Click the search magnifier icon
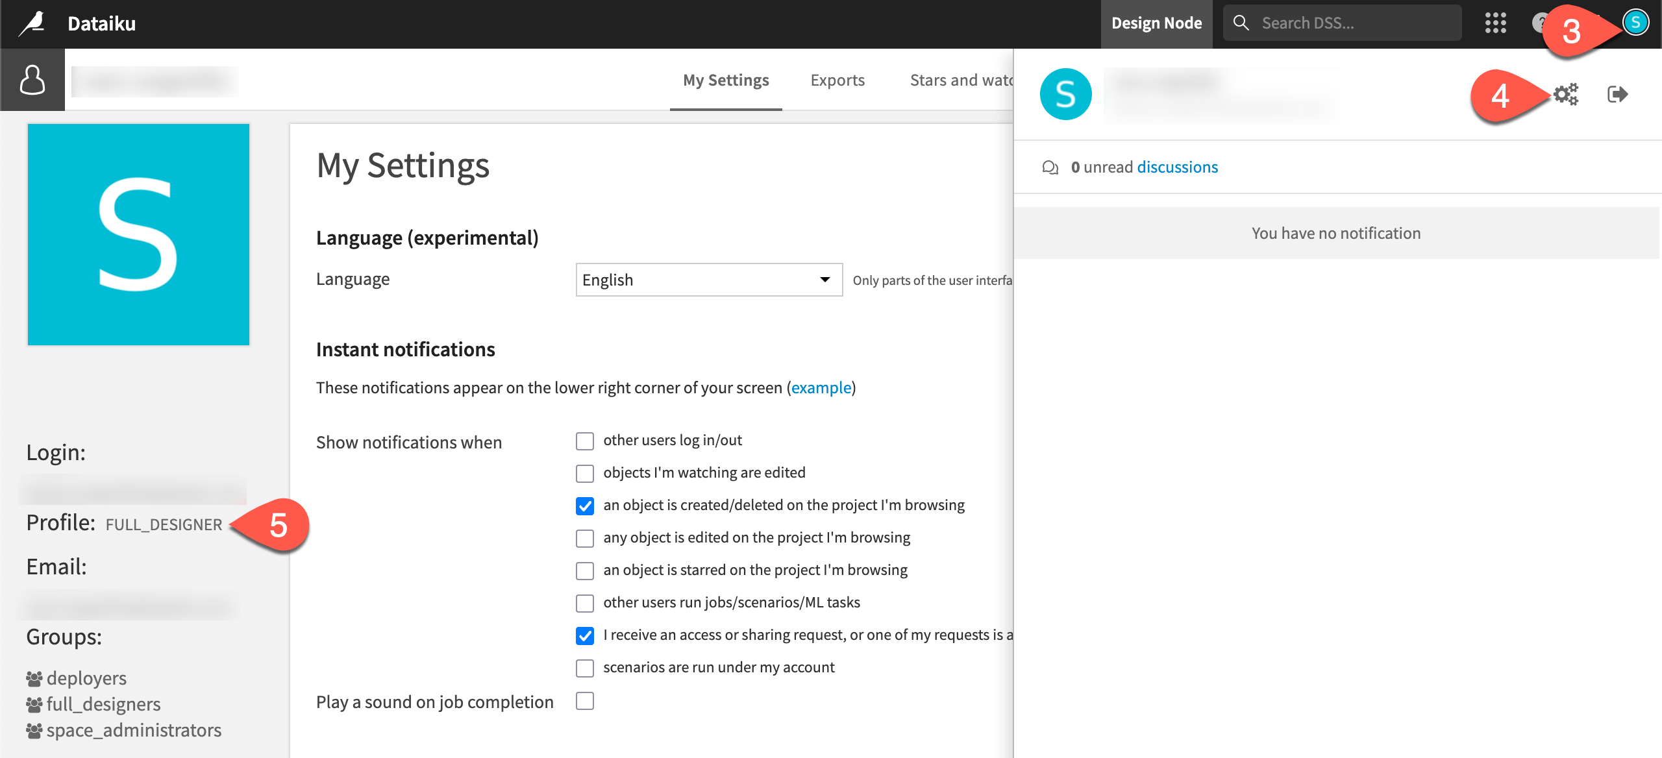 click(x=1241, y=23)
